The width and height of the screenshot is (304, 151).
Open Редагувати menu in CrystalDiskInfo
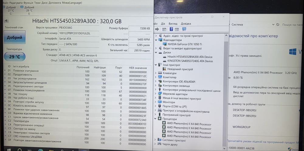pyautogui.click(x=16, y=3)
